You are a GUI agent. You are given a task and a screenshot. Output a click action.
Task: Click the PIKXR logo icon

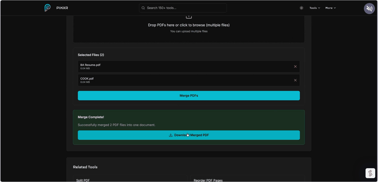tap(47, 8)
